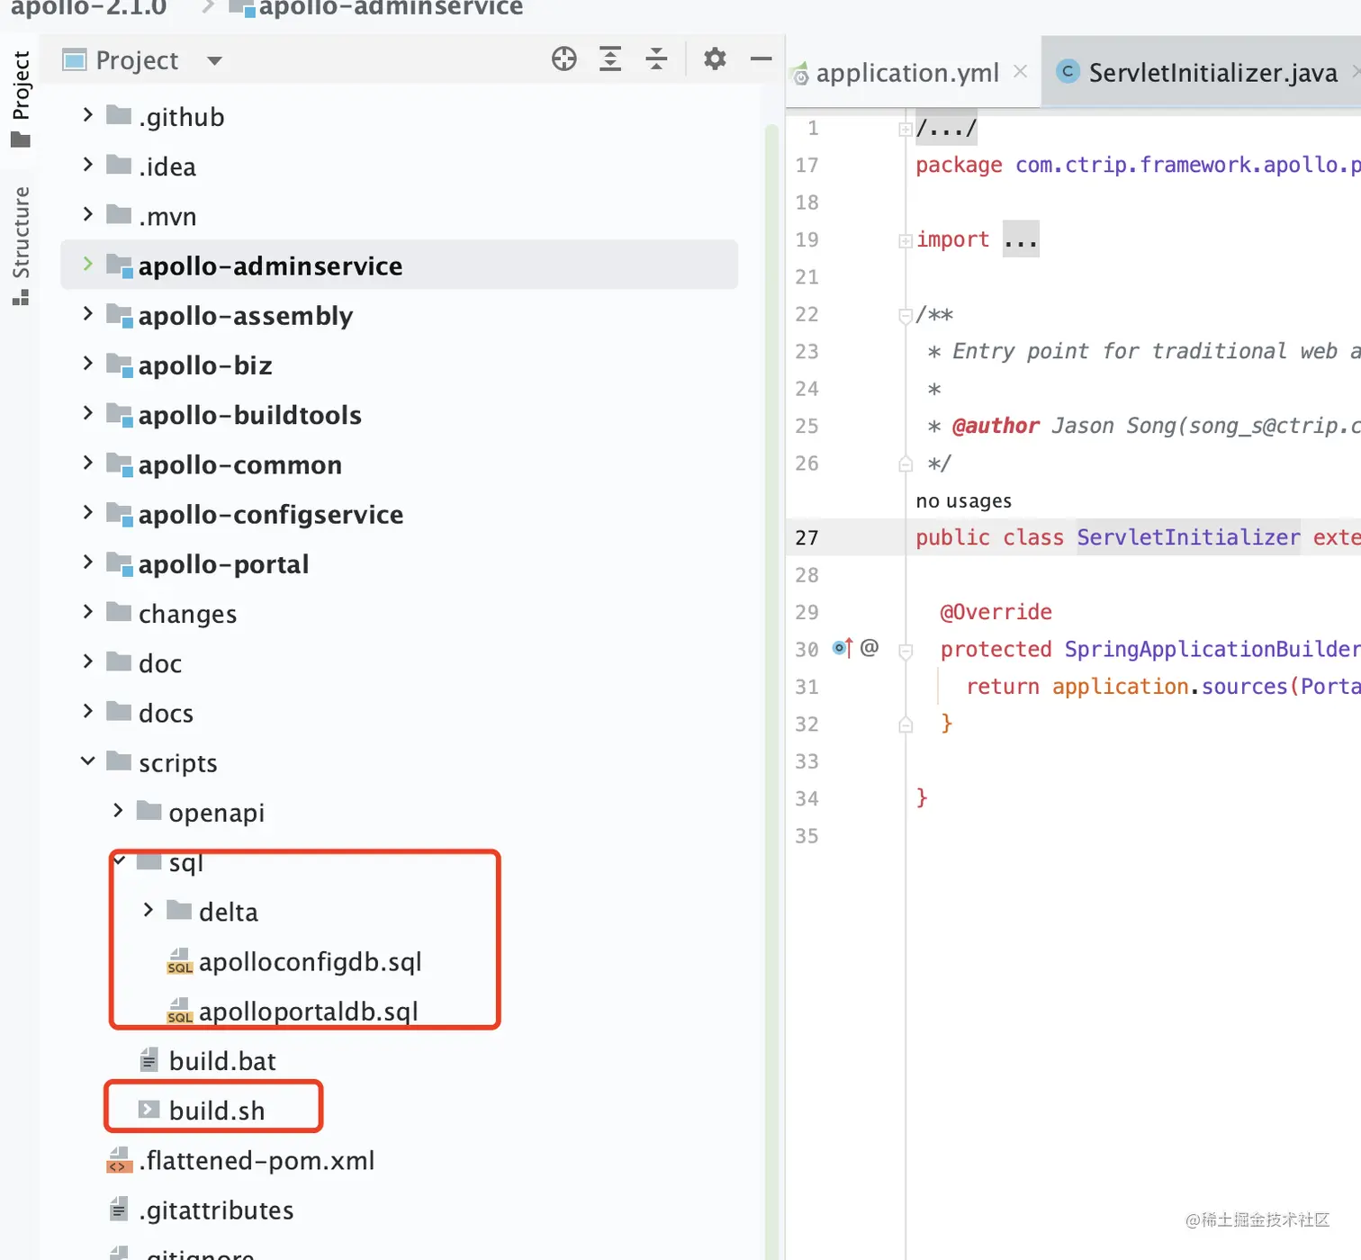This screenshot has width=1361, height=1260.
Task: Expand the doc folder chevron
Action: 87,661
